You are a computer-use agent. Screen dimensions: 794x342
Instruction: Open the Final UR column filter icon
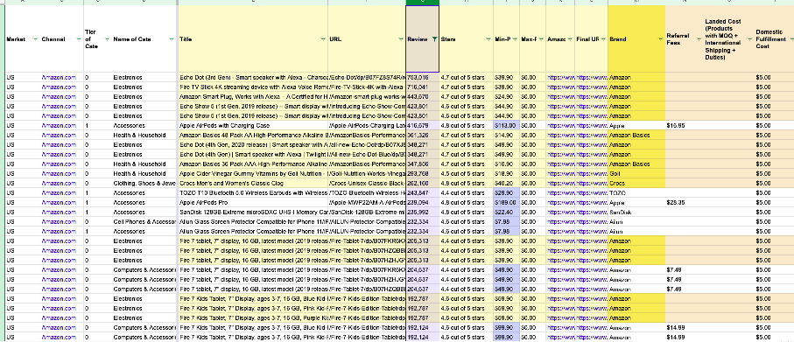point(604,39)
